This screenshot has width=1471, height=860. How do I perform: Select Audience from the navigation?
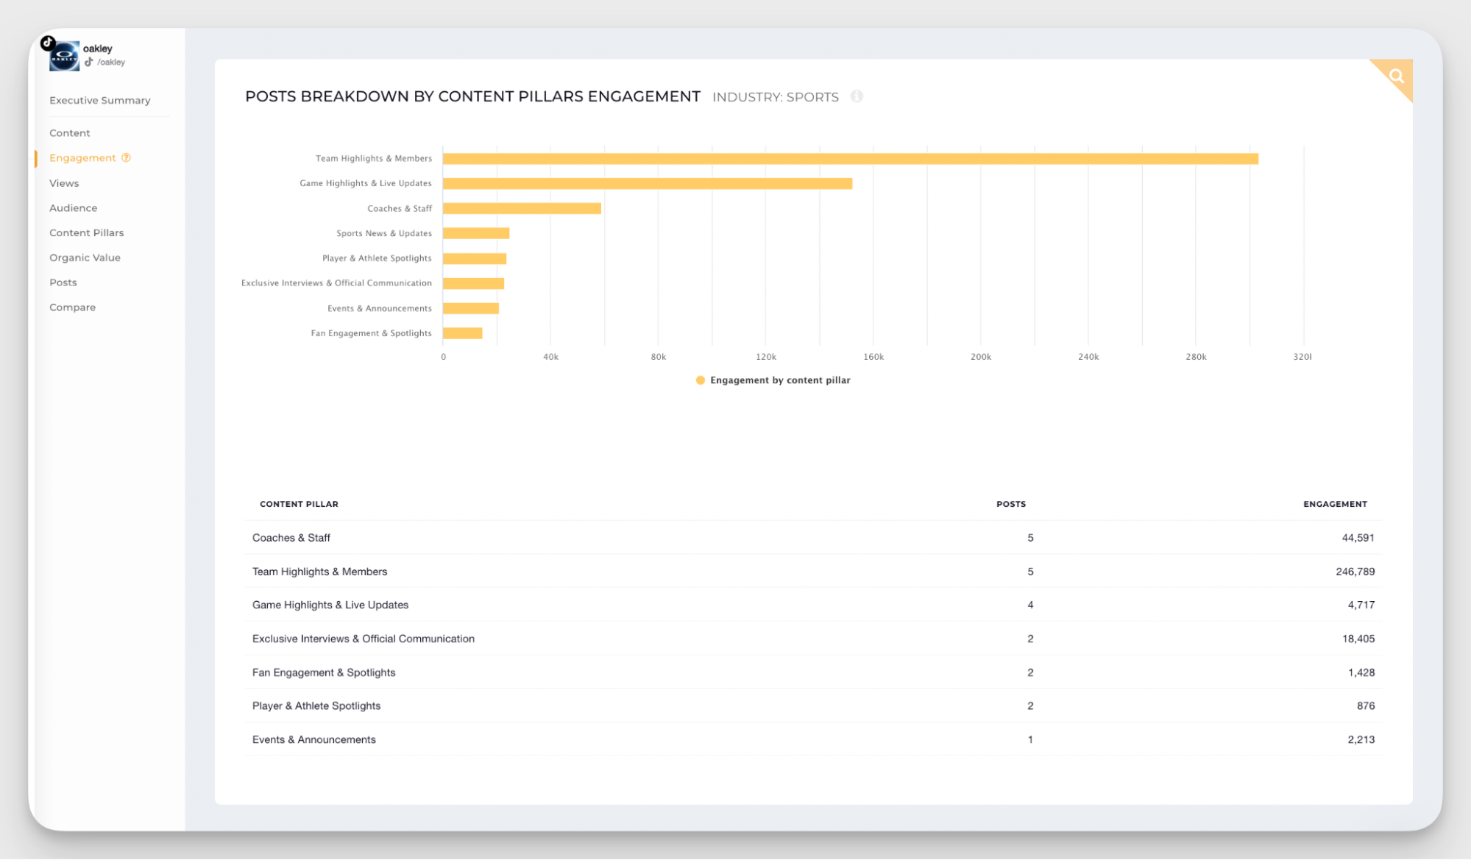coord(73,208)
